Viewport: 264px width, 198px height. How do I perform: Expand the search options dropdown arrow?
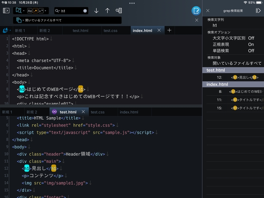46,11
